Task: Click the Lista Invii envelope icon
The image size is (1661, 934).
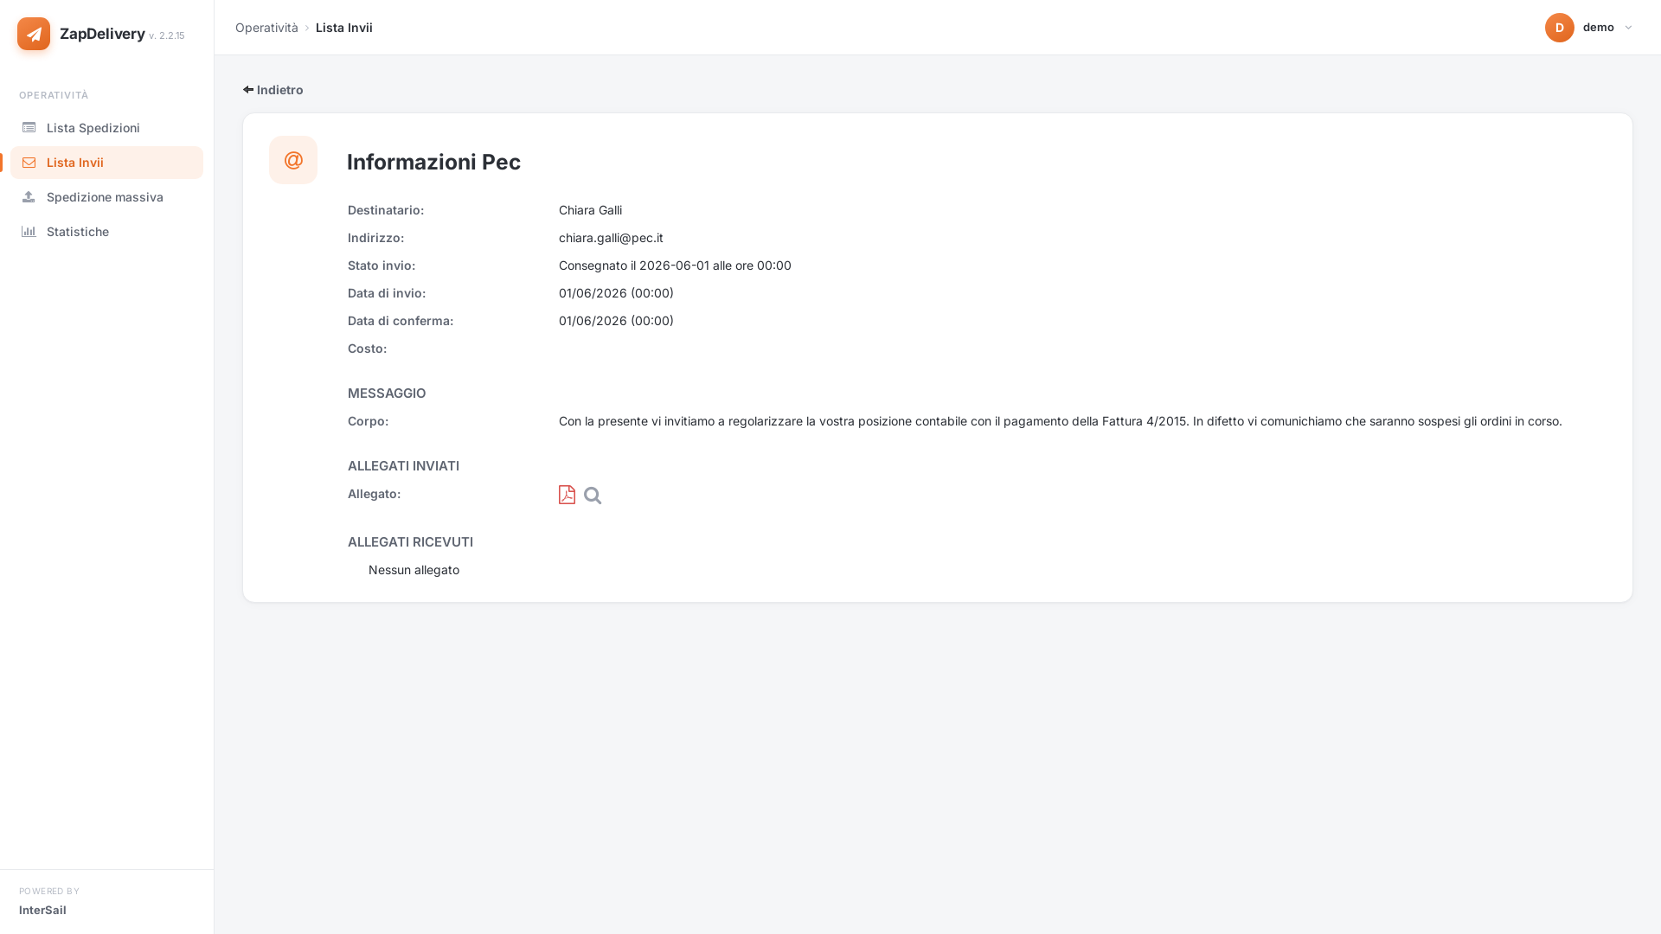Action: pyautogui.click(x=29, y=163)
